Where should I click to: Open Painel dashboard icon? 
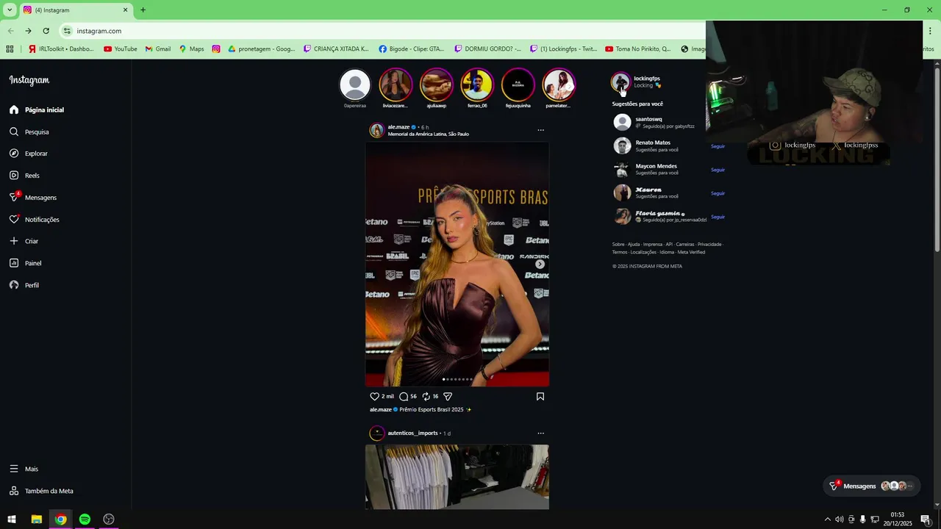[x=14, y=263]
